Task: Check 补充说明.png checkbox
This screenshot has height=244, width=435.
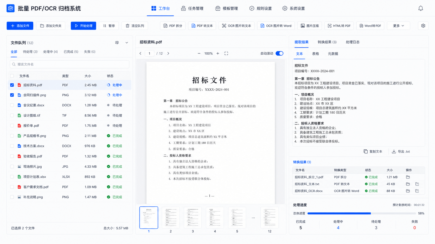Action: tap(12, 197)
